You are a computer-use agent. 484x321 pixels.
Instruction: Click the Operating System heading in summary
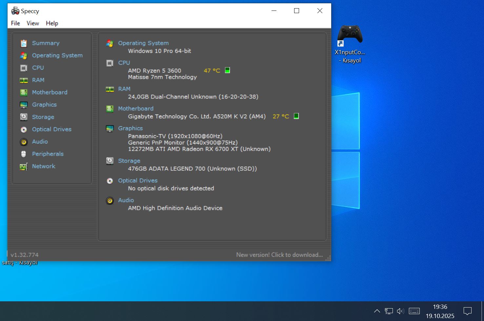(x=143, y=43)
